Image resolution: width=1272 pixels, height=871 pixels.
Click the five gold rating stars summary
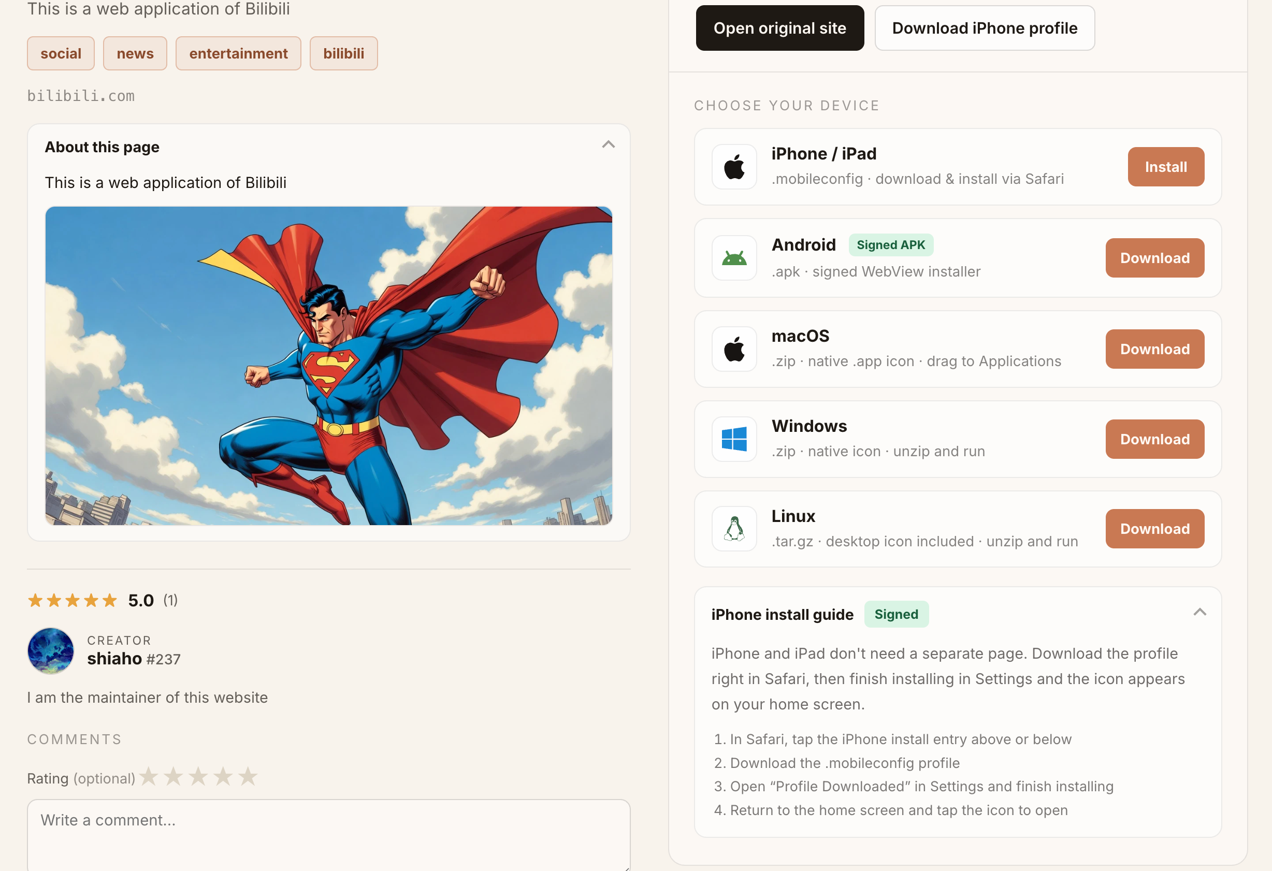(72, 601)
